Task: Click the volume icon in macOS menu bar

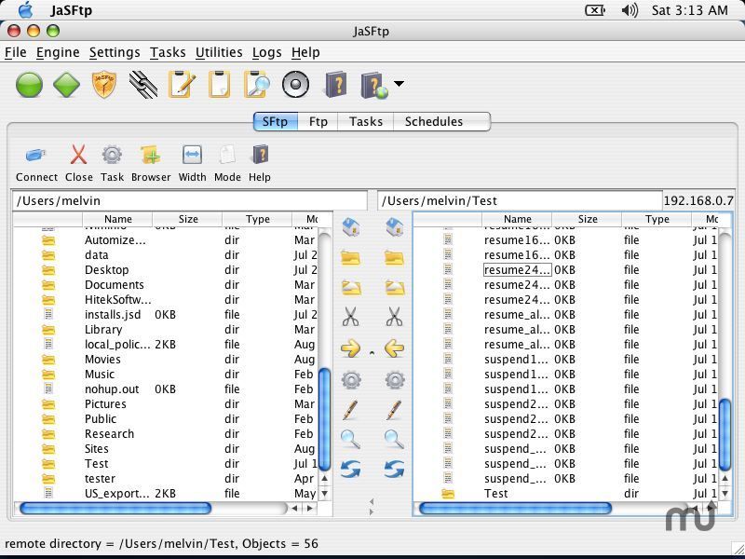Action: pyautogui.click(x=630, y=10)
